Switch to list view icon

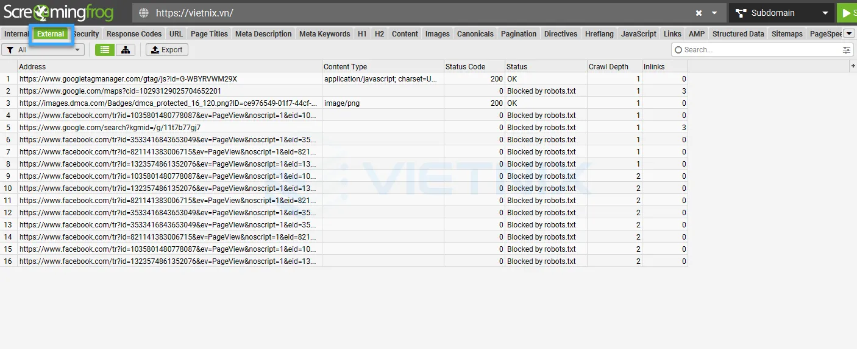(x=105, y=50)
